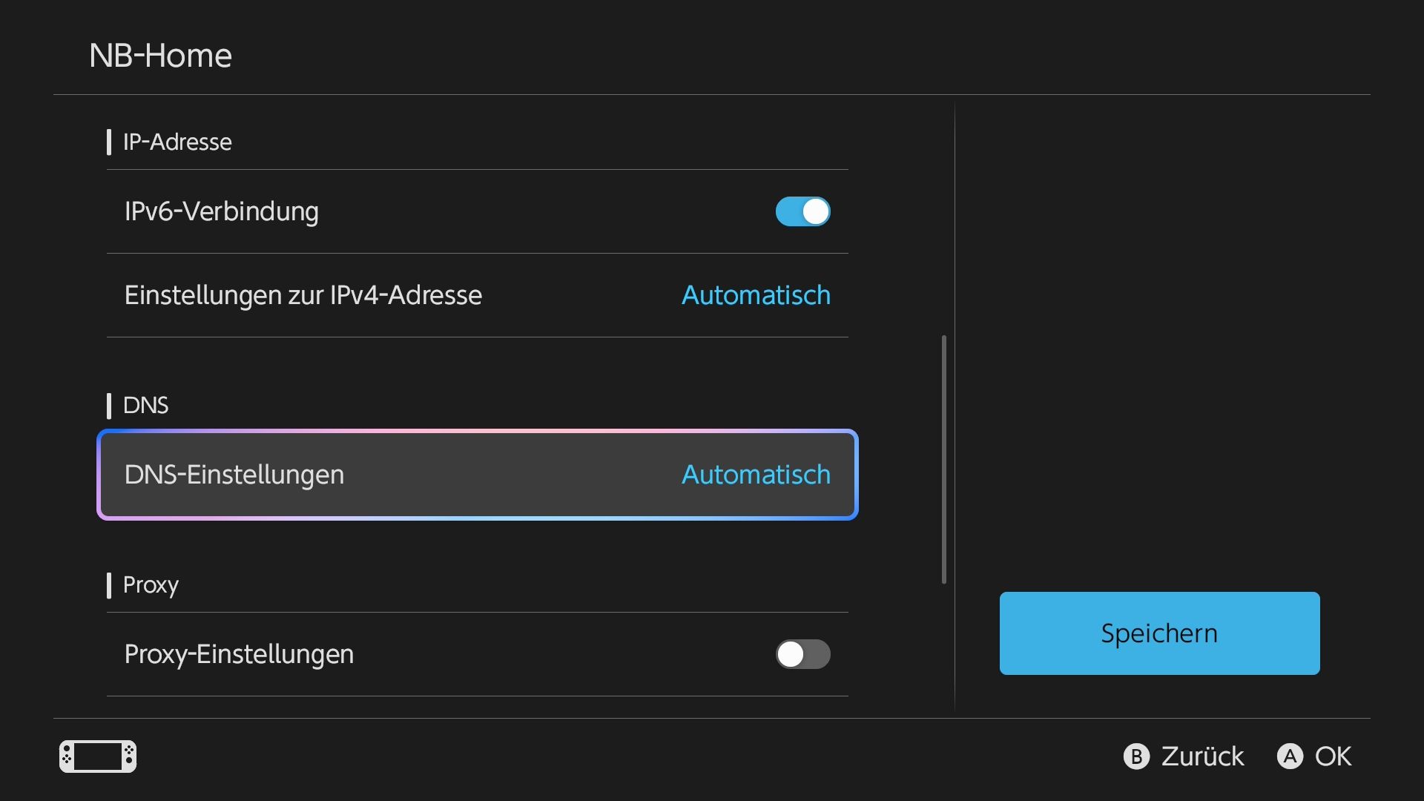Click the Proxy section header
Image resolution: width=1424 pixels, height=801 pixels.
click(x=151, y=585)
